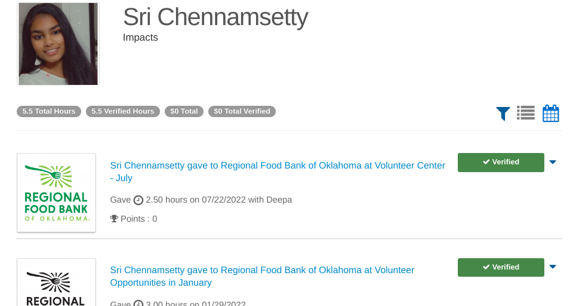This screenshot has height=306, width=570.
Task: Click the 5.5 Verified Hours badge
Action: pos(123,111)
